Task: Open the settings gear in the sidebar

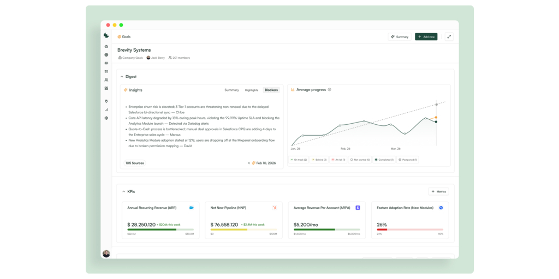Action: click(x=106, y=118)
